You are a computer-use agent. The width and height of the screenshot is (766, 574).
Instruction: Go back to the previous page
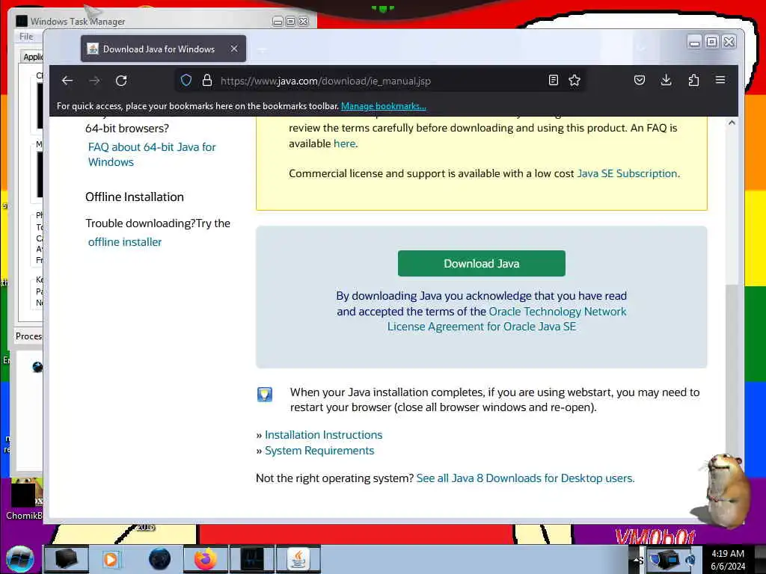tap(67, 81)
